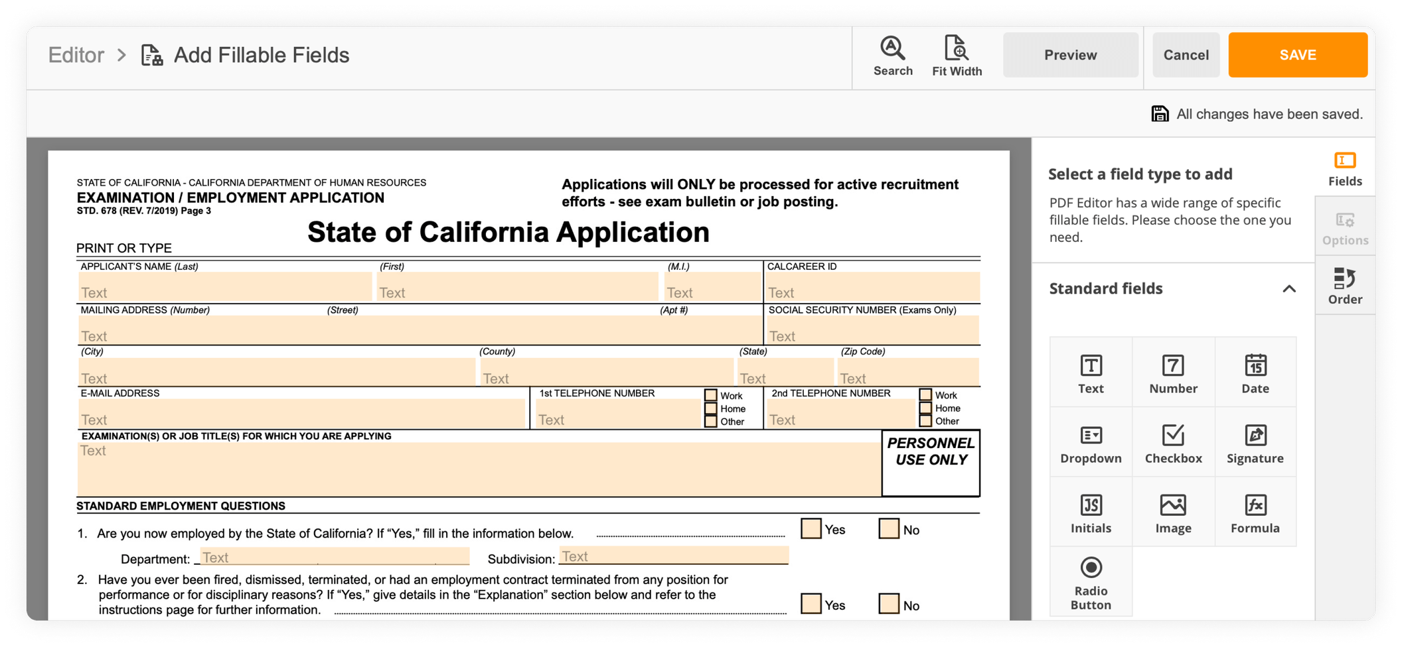The image size is (1402, 647).
Task: Click the Cancel button
Action: coord(1186,55)
